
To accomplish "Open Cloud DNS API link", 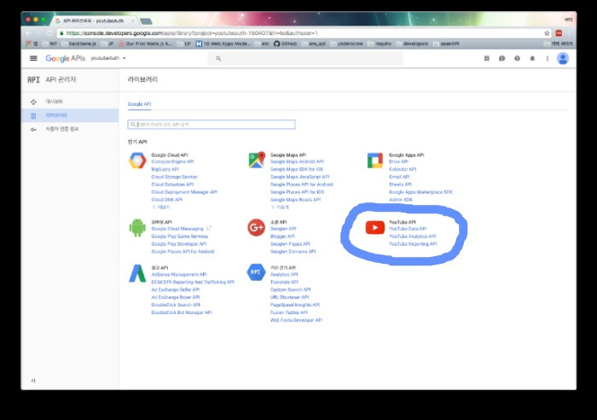I will [167, 200].
